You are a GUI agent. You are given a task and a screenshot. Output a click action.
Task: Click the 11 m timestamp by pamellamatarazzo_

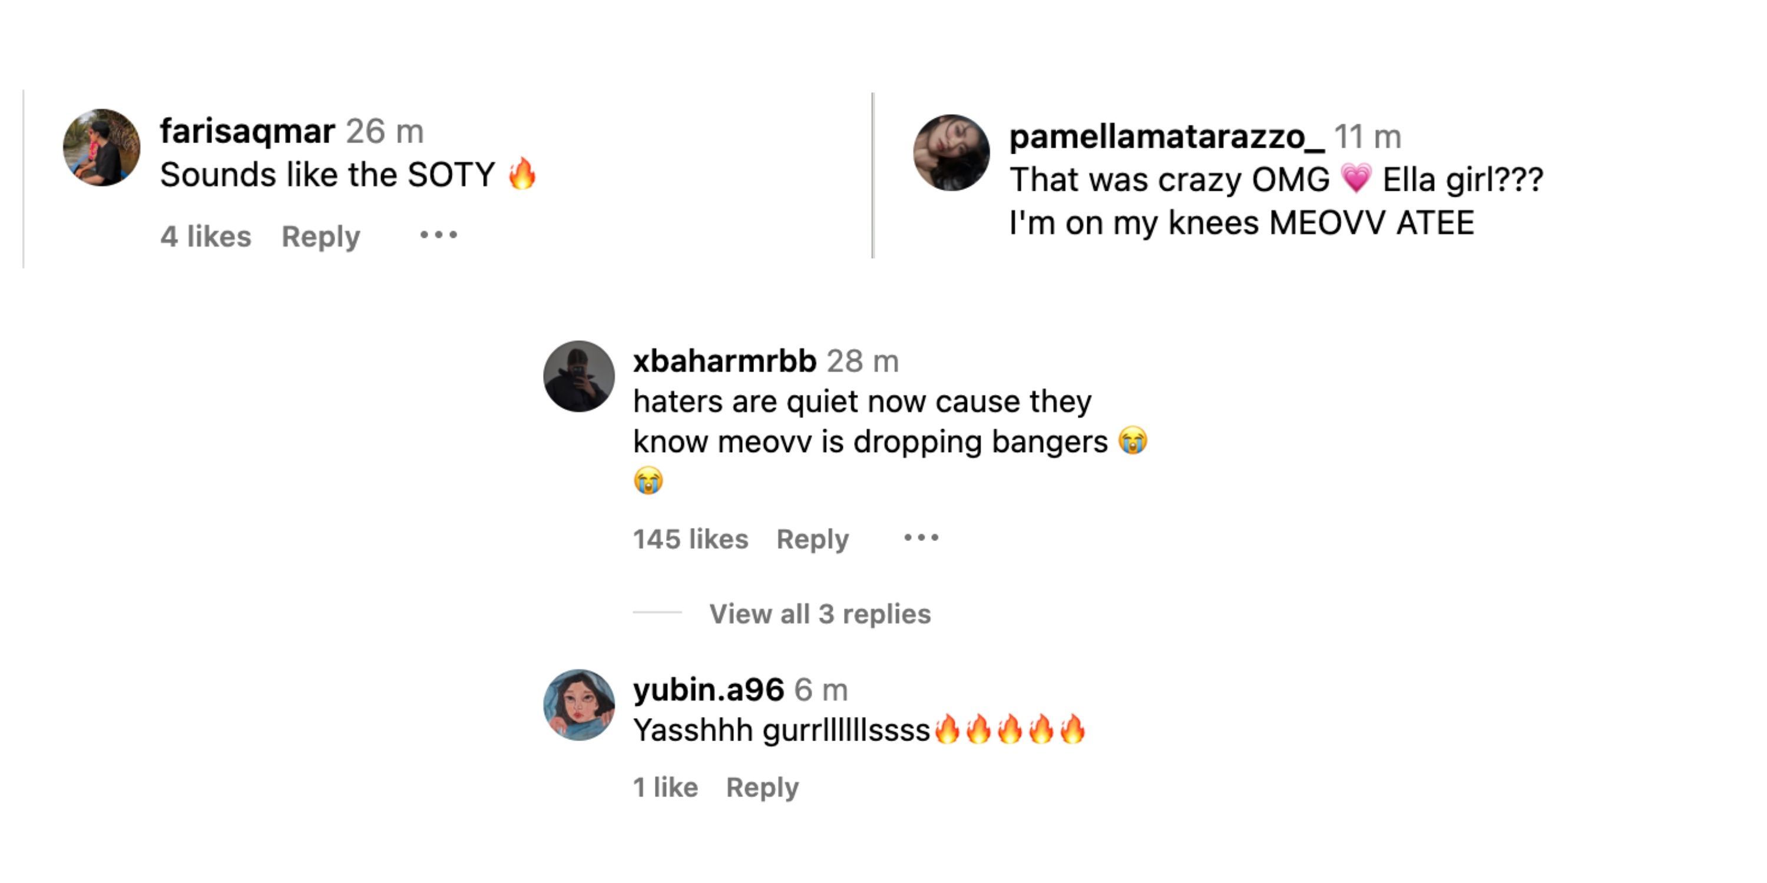click(1367, 137)
